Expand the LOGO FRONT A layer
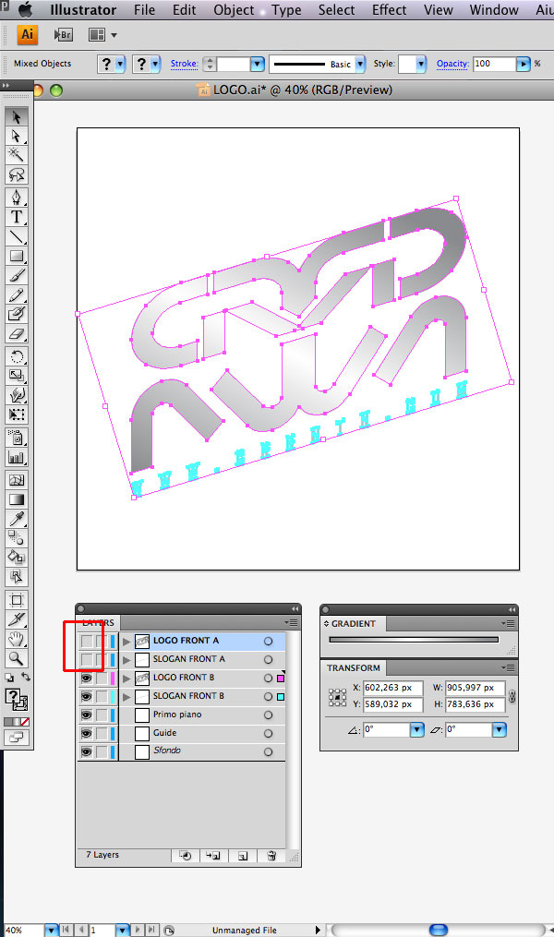Screen dimensions: 554x937 click(x=126, y=642)
